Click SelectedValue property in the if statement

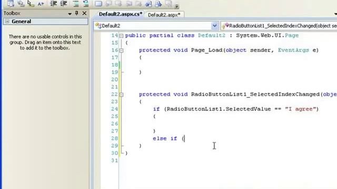point(248,109)
